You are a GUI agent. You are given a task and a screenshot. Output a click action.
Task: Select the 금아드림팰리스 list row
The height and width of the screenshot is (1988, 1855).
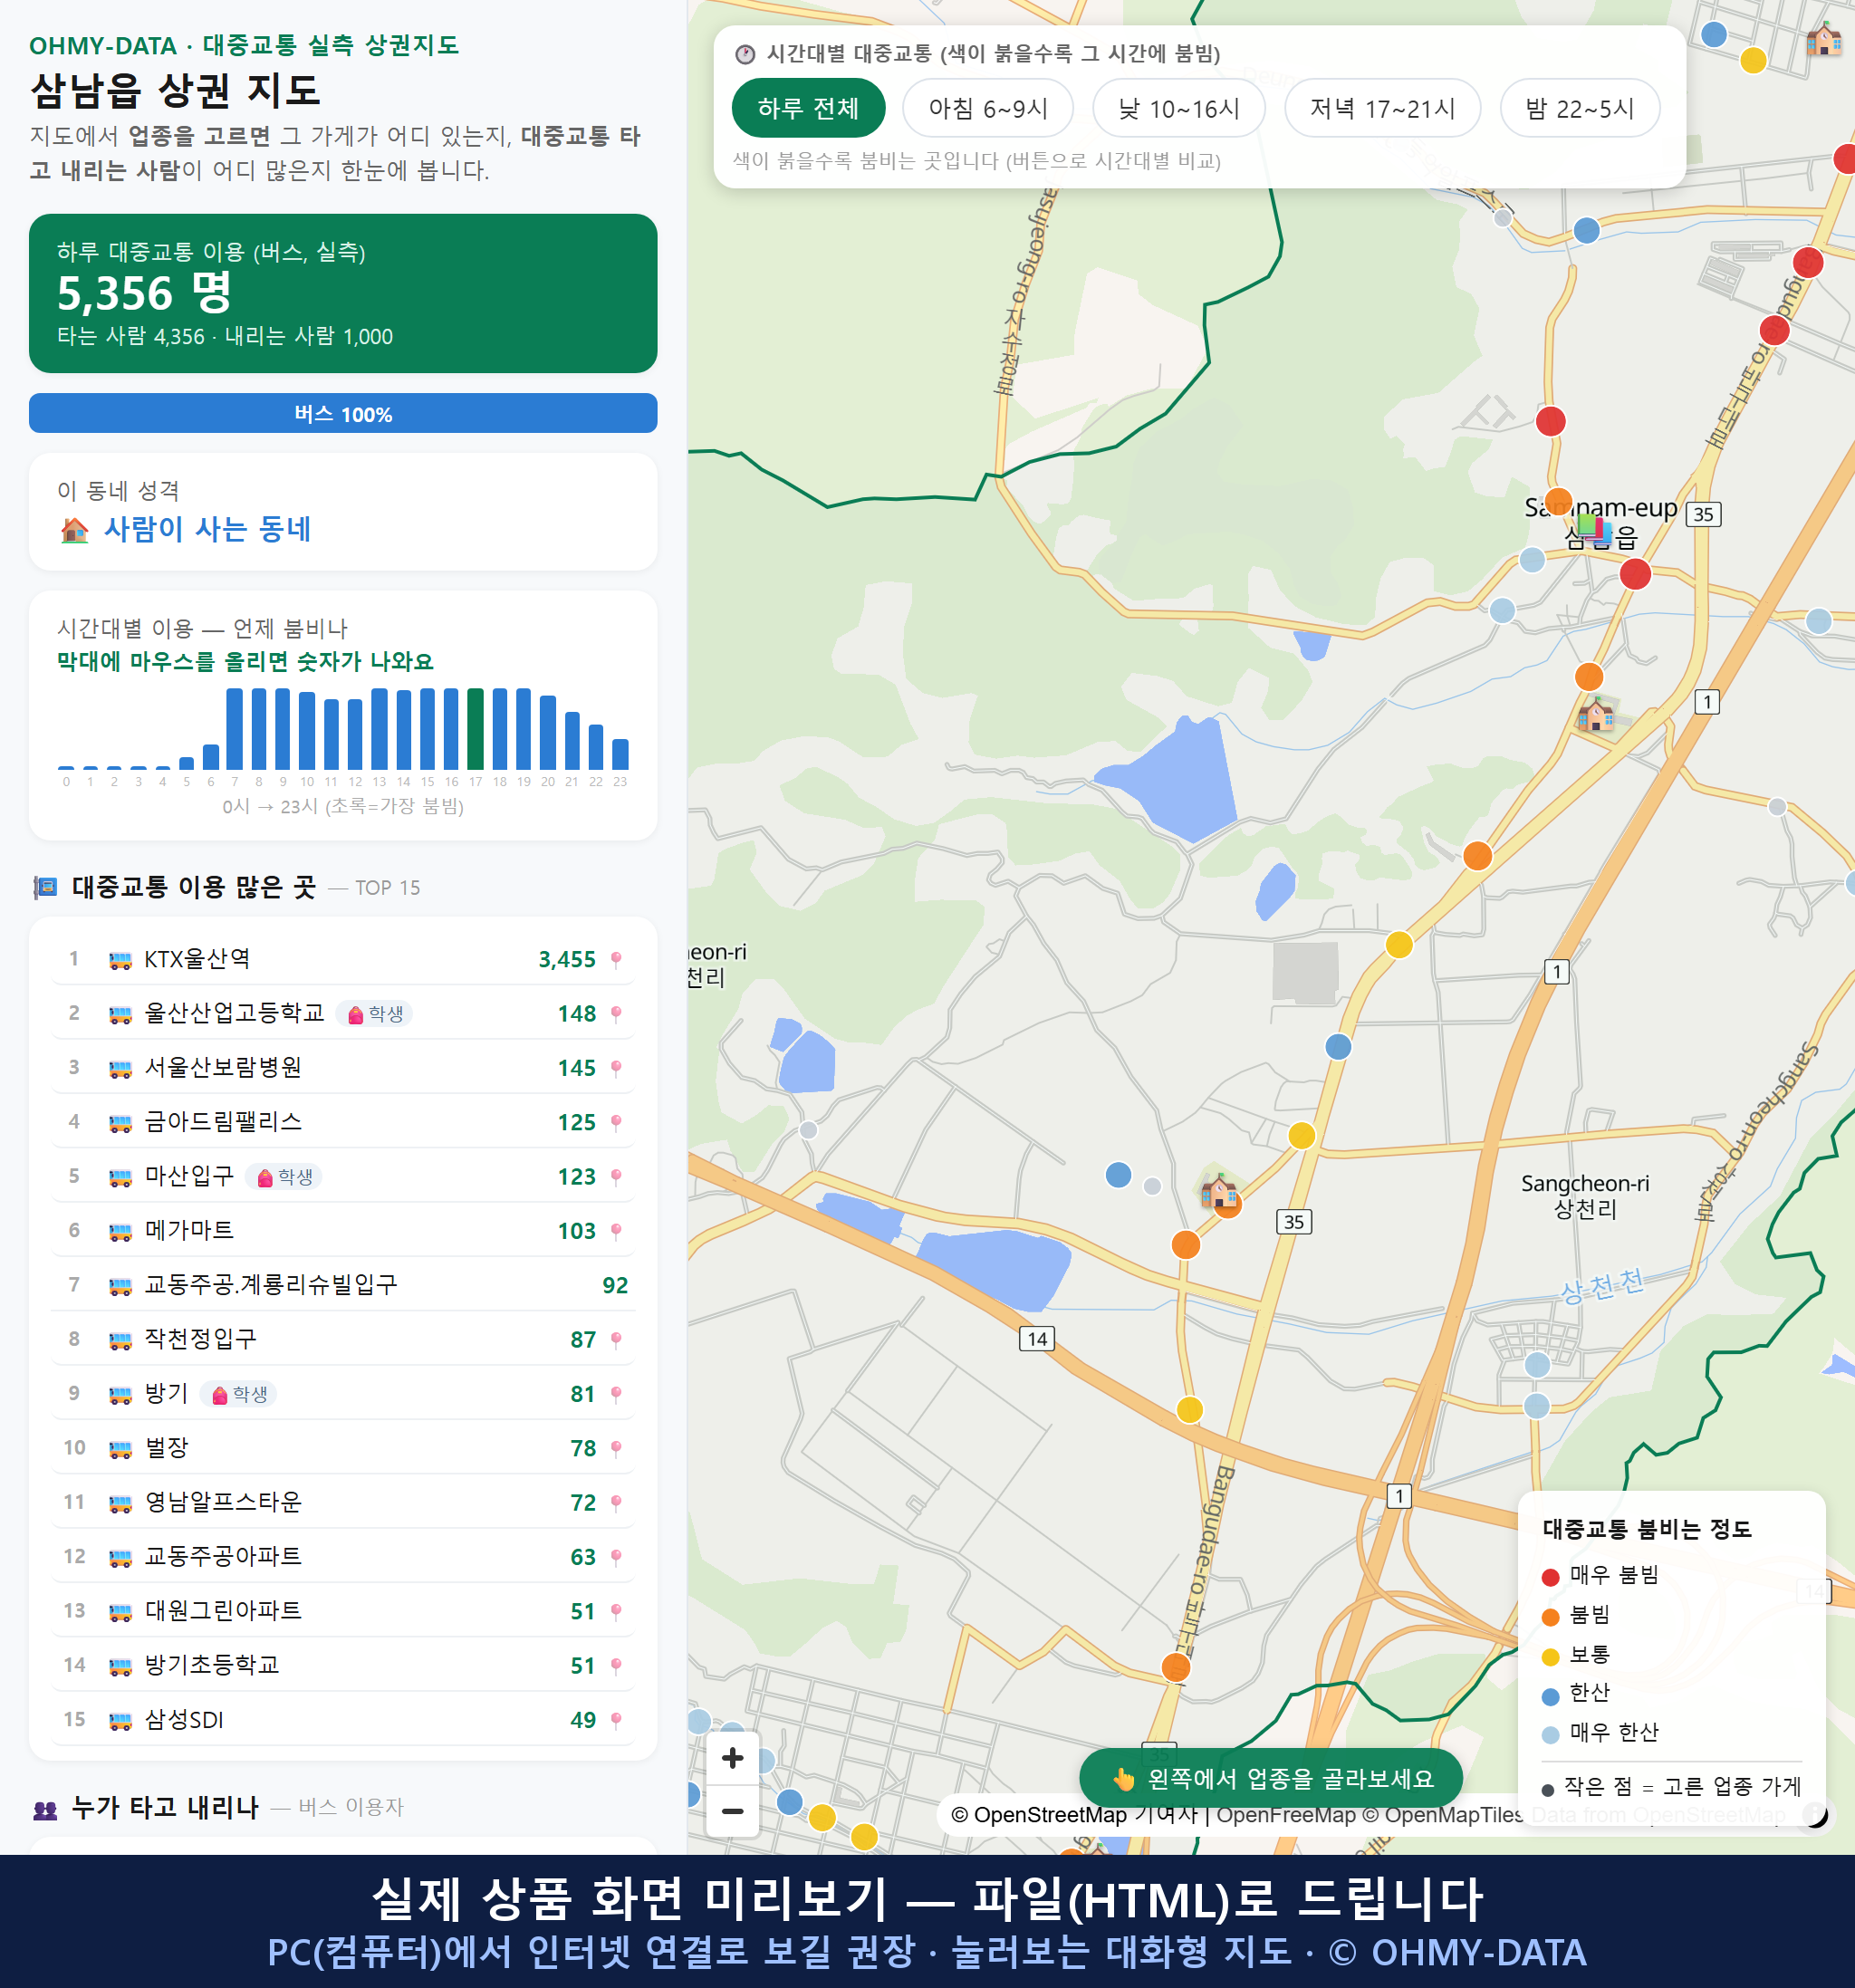343,1123
